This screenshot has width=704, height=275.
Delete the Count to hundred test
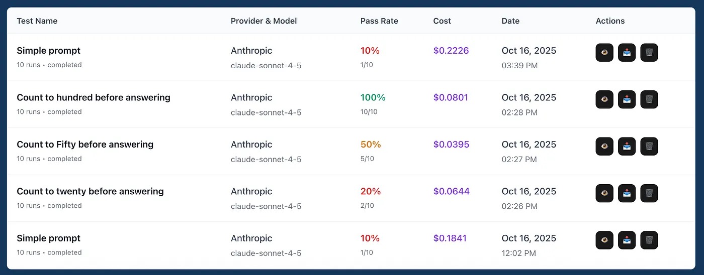tap(649, 99)
